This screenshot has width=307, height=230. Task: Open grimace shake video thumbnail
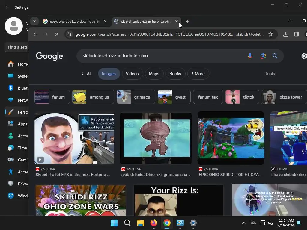click(x=156, y=138)
